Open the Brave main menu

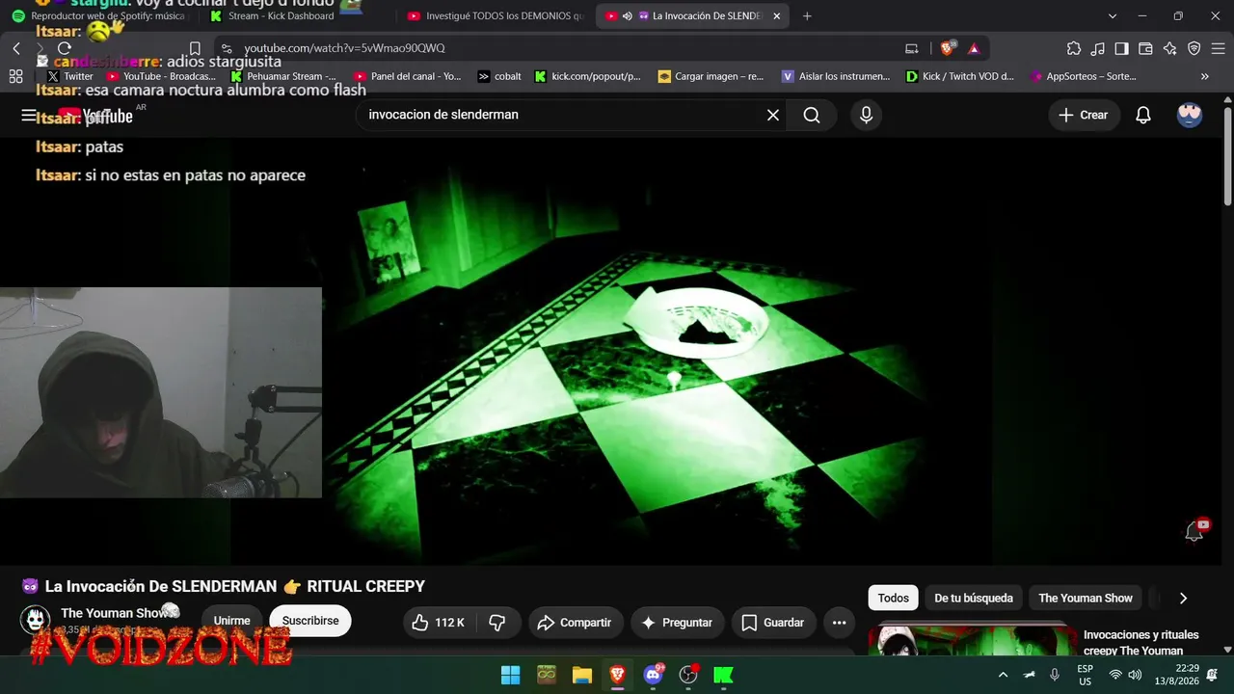click(x=1218, y=48)
